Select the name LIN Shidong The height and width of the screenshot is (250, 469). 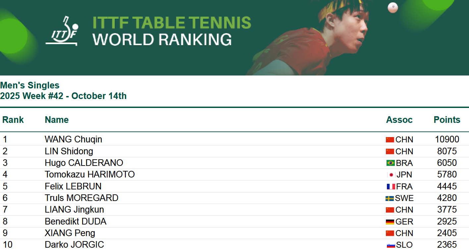tap(69, 151)
